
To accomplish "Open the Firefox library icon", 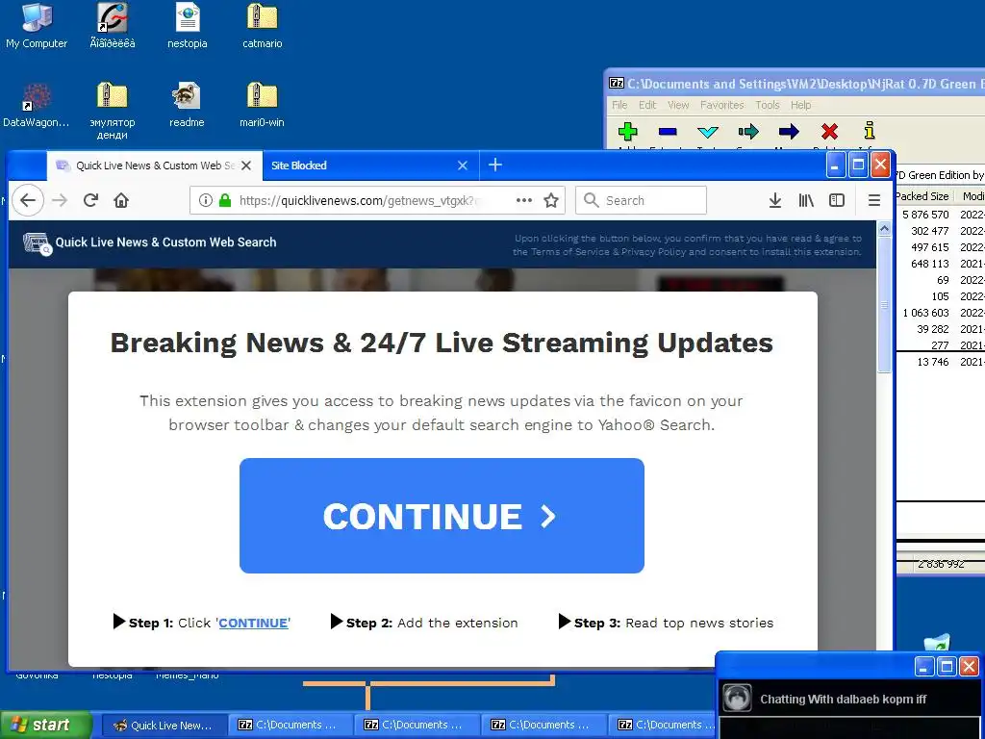I will [x=806, y=200].
